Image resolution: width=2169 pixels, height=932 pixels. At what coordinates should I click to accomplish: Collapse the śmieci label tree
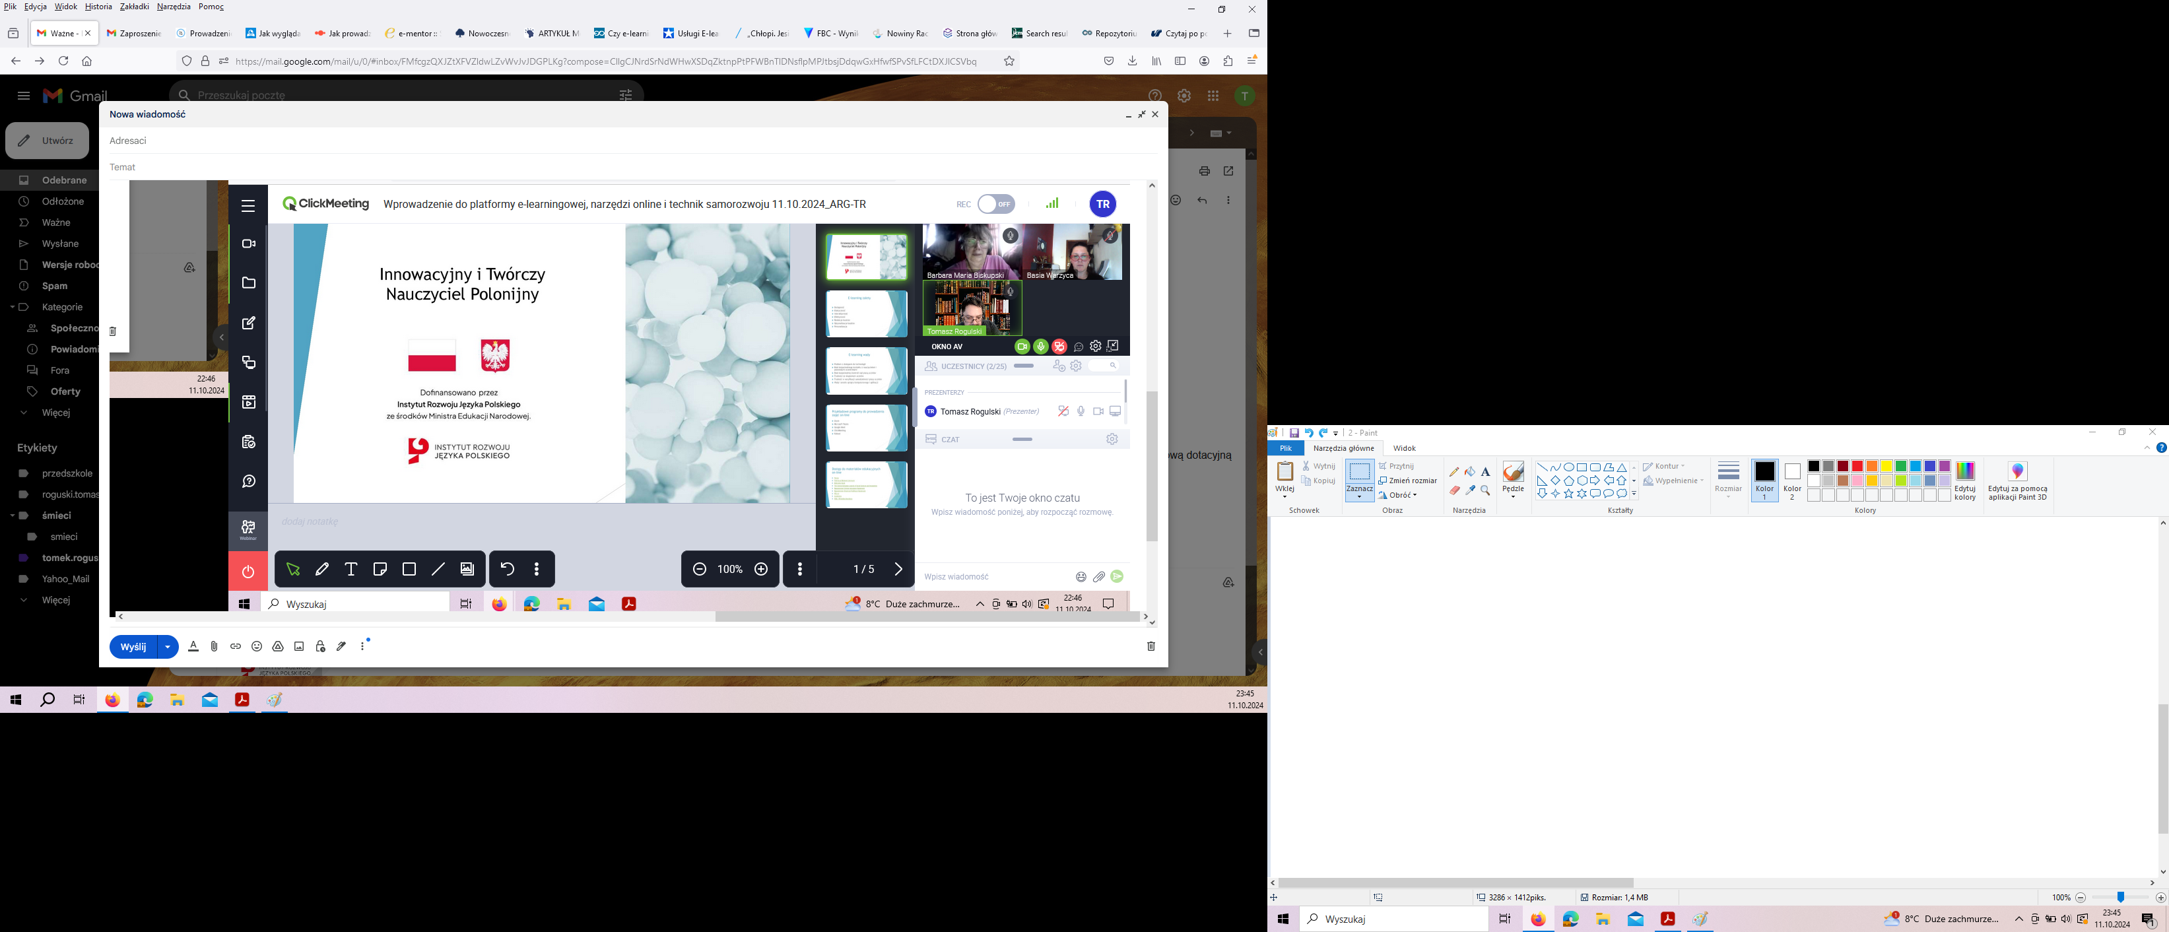[x=13, y=516]
